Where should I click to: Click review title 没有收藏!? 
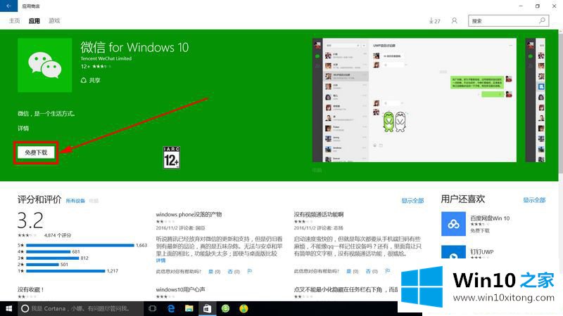[x=30, y=289]
